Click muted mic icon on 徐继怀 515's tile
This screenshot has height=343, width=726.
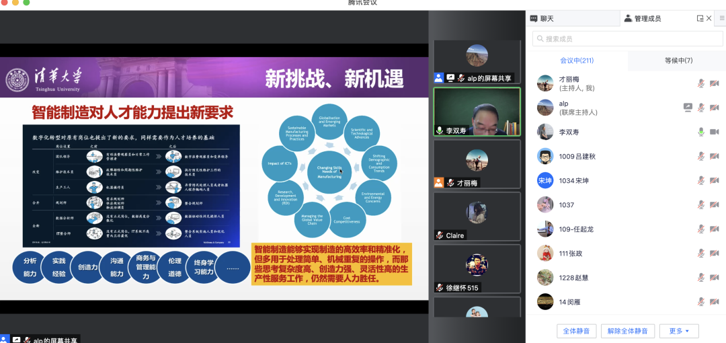click(440, 287)
